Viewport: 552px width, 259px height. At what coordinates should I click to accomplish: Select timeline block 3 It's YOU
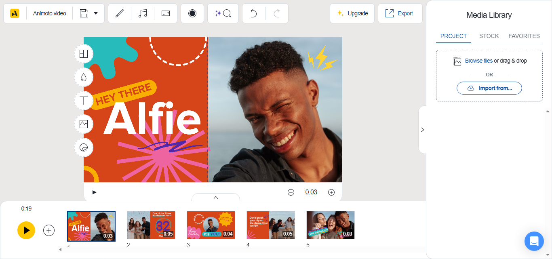(211, 225)
